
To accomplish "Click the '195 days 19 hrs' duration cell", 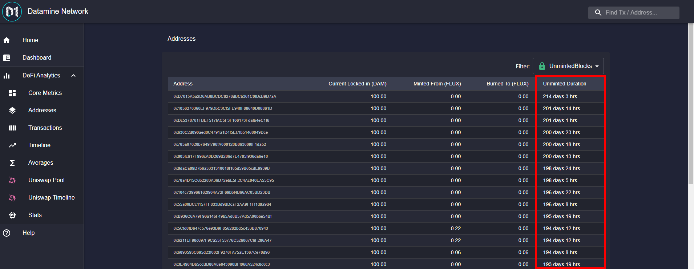I will 561,216.
